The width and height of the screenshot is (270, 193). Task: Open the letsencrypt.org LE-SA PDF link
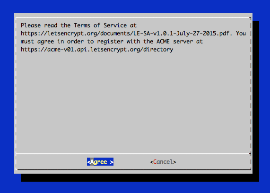127,34
